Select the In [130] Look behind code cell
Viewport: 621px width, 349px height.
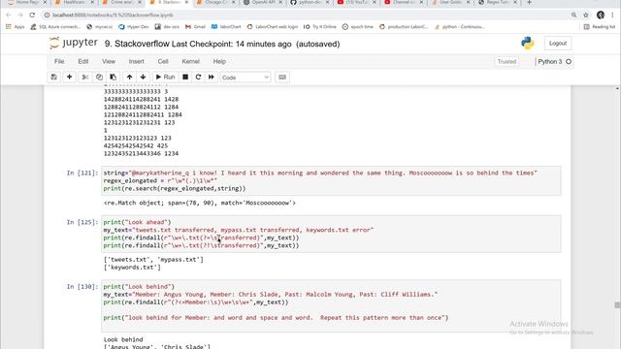(x=331, y=306)
